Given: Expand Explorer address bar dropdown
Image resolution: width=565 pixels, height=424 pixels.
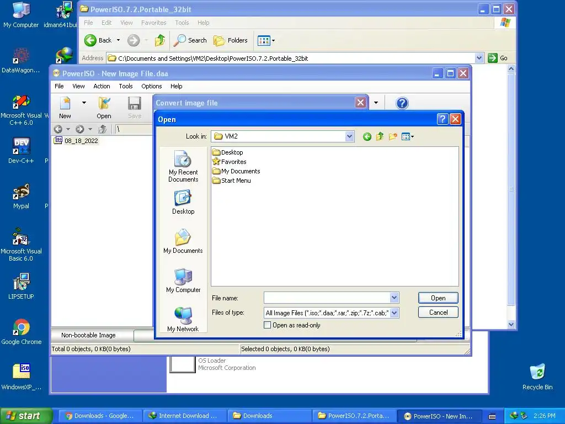Looking at the screenshot, I should click(x=479, y=58).
